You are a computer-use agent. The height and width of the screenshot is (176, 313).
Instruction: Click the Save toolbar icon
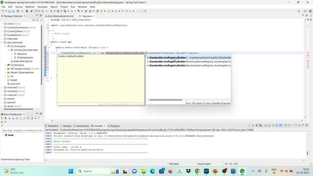9,11
